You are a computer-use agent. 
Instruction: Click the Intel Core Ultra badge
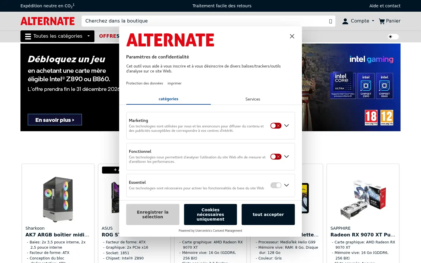pos(343,85)
